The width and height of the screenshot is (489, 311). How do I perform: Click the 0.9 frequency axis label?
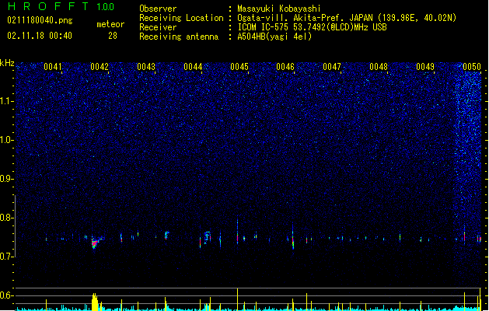[x=7, y=179]
